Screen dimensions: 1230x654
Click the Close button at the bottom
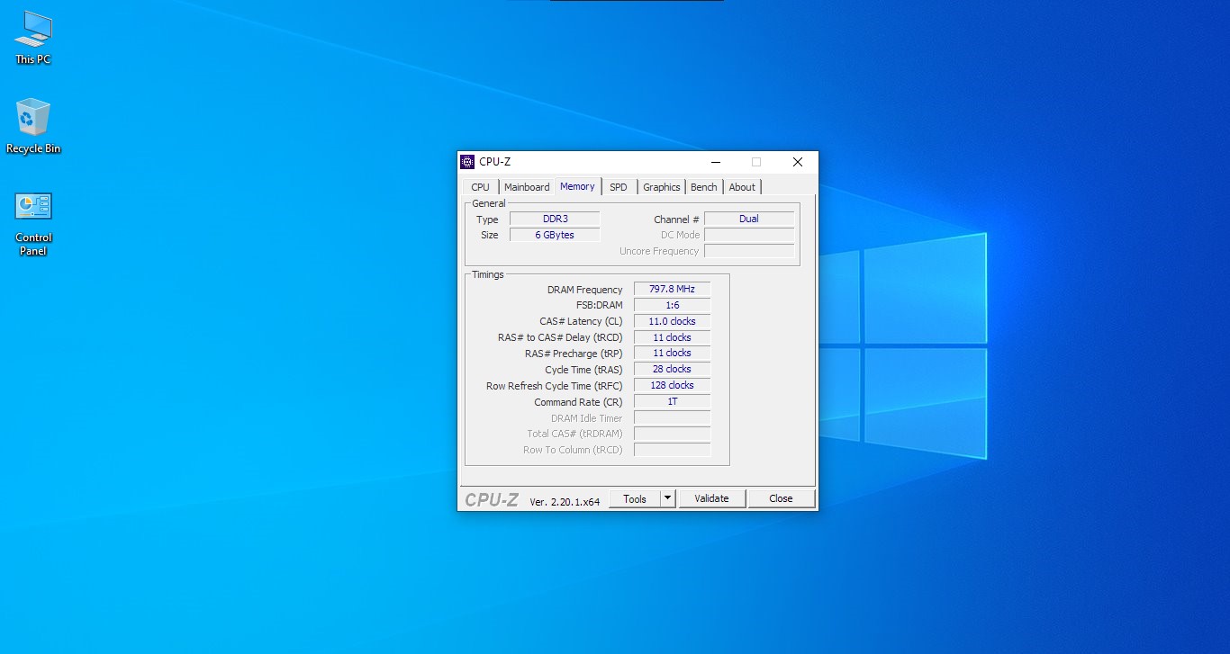point(781,498)
